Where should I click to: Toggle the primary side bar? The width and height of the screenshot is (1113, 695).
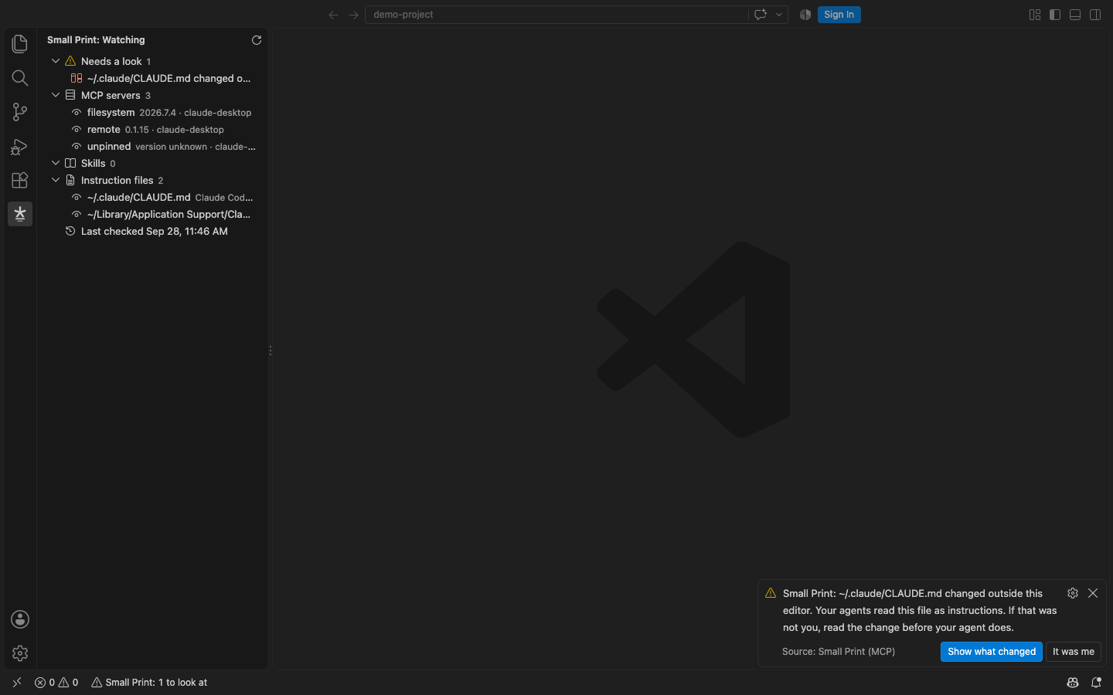point(1055,15)
